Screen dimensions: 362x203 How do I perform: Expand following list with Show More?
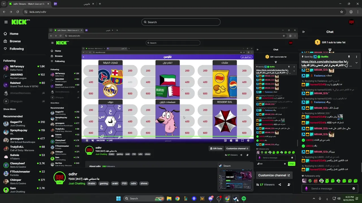10,109
